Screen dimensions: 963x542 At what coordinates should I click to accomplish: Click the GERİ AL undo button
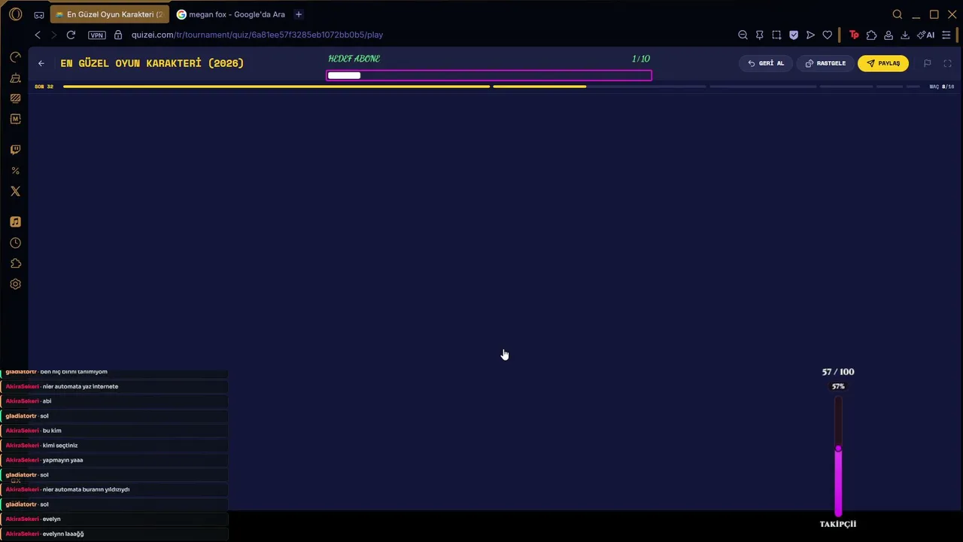[x=766, y=63]
